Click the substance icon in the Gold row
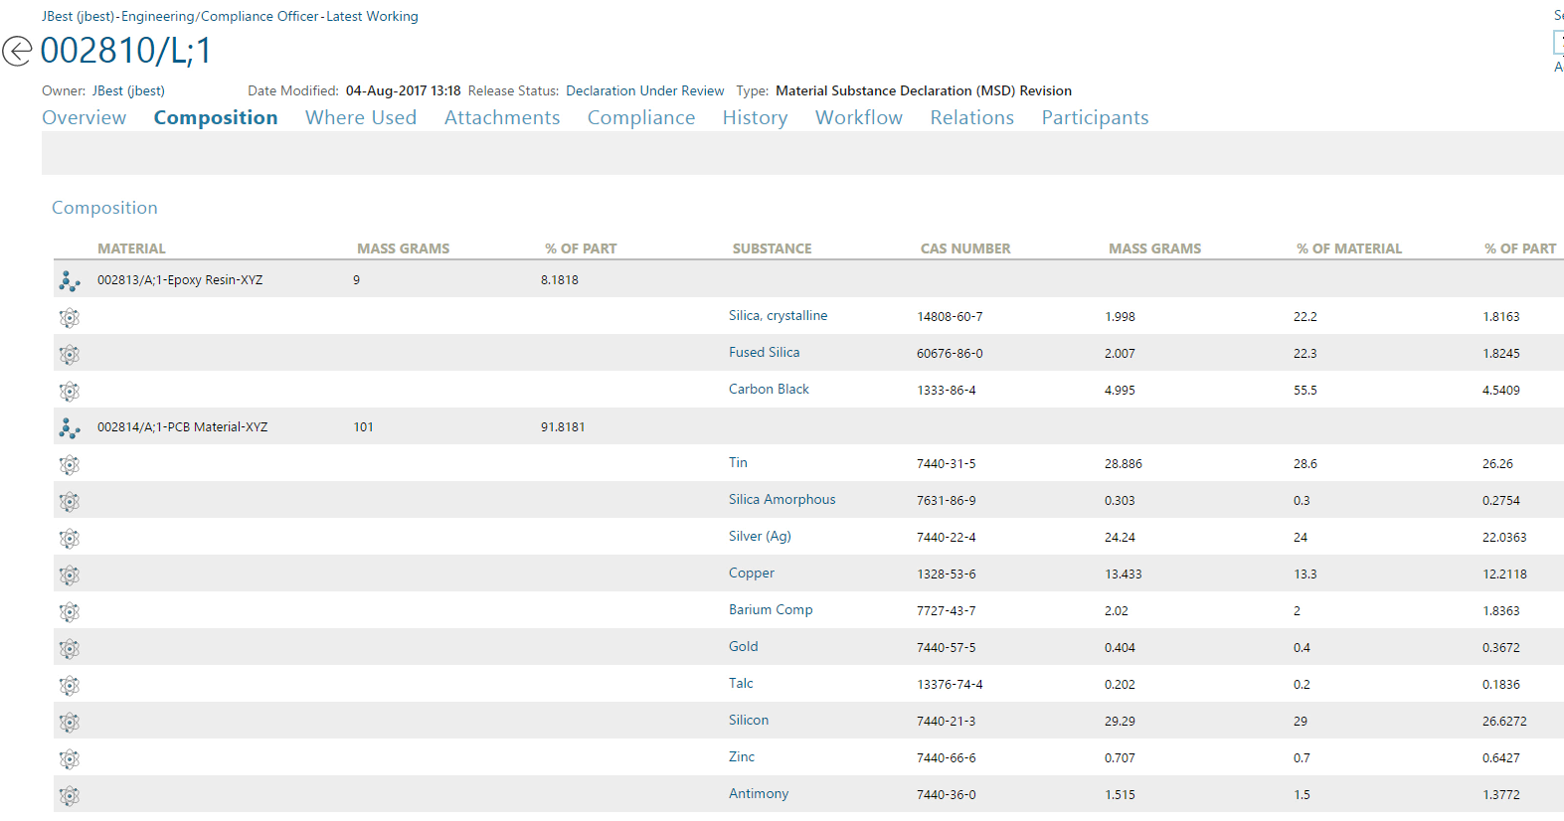 point(69,649)
